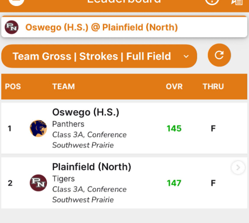Open the menu button in the top-left header

(x=16, y=2)
